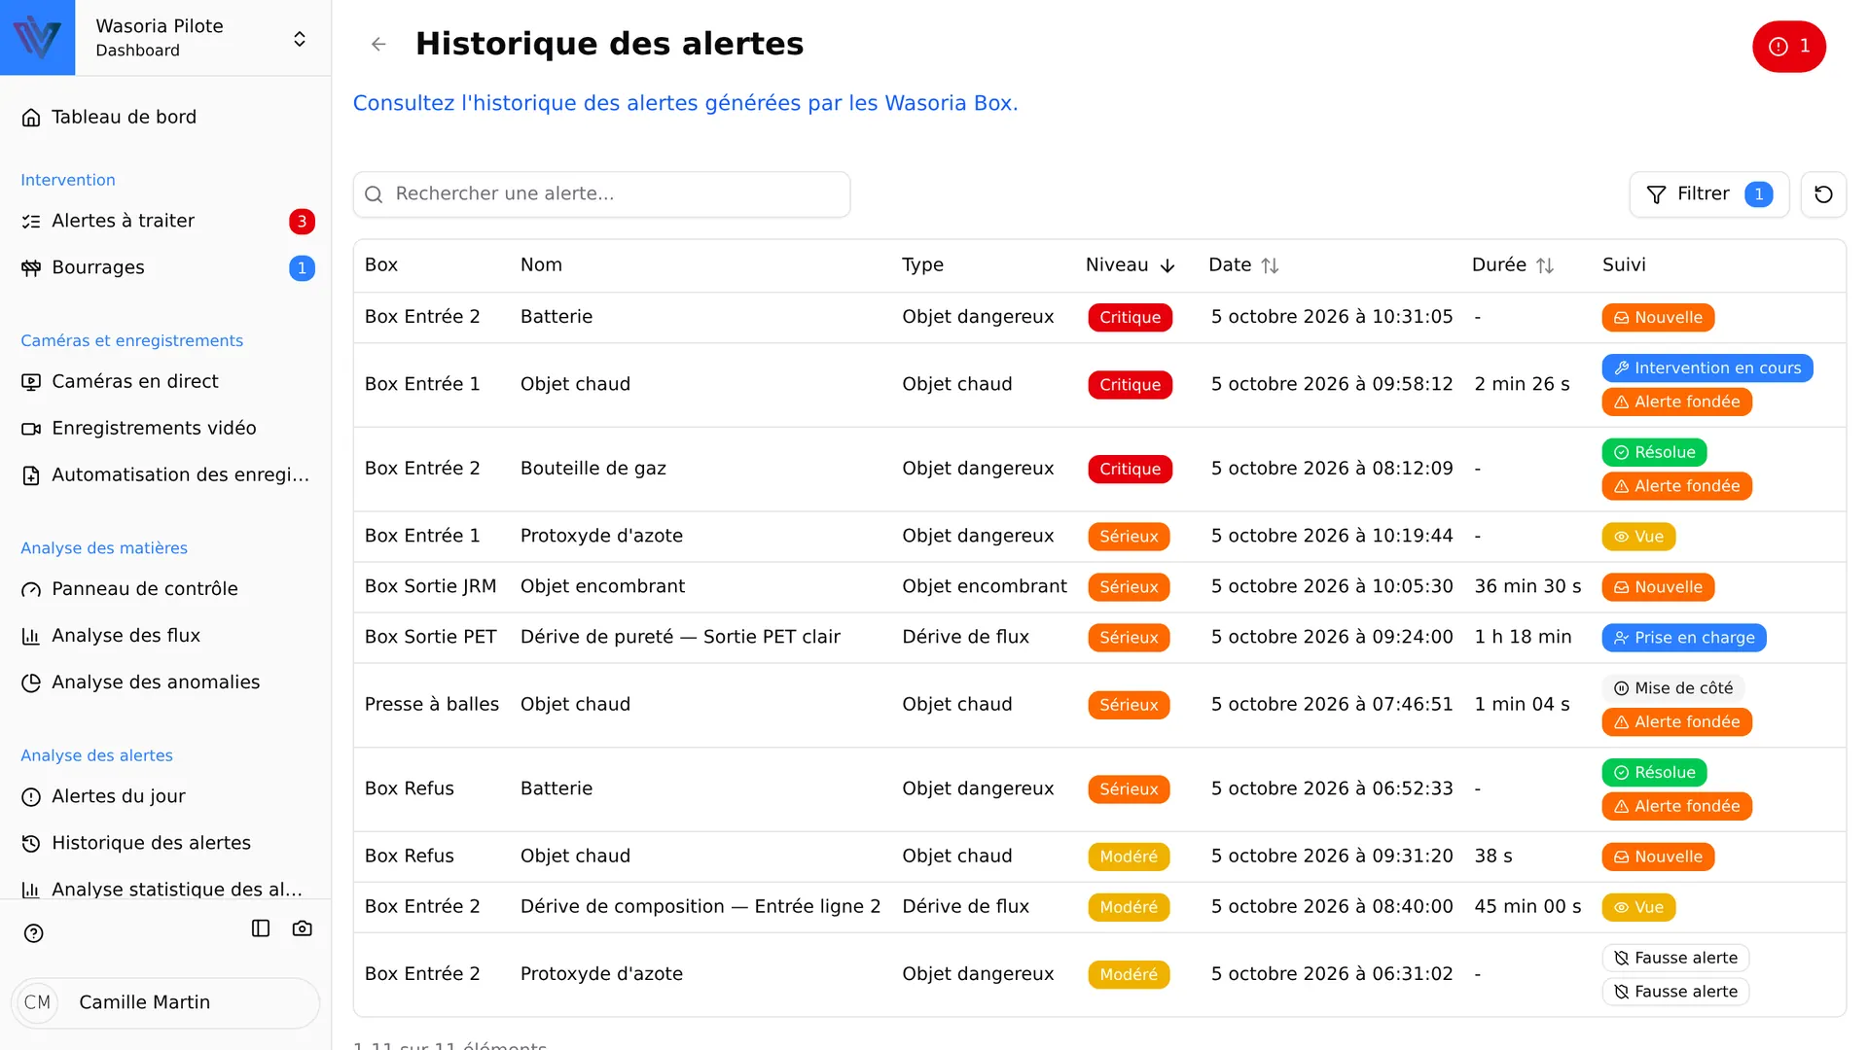Viewport: 1868px width, 1050px height.
Task: Open Tableau de bord
Action: tap(166, 118)
